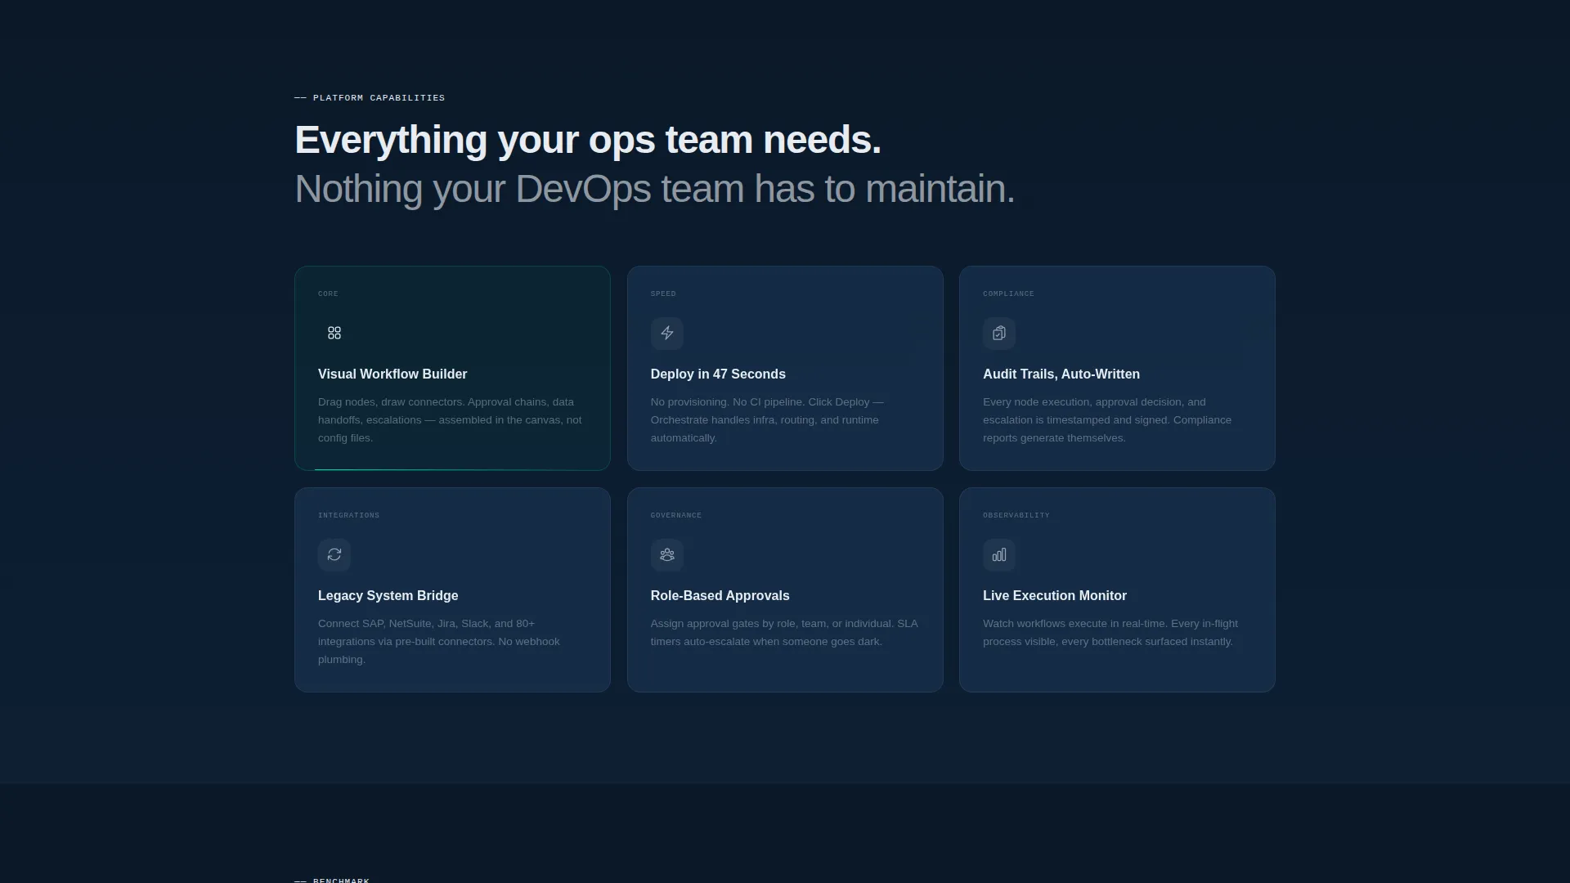Click 'Nothing your DevOps team has to maintain.' subheadline
This screenshot has width=1570, height=883.
tap(655, 189)
